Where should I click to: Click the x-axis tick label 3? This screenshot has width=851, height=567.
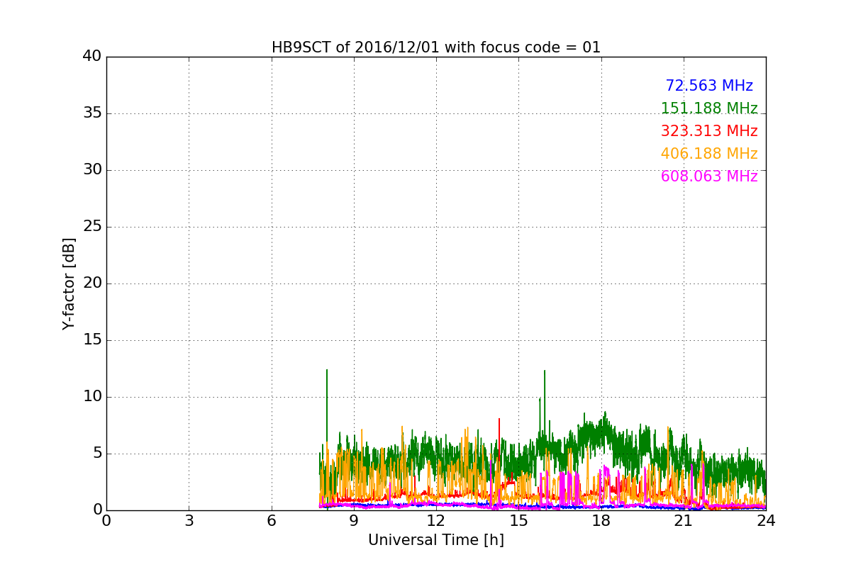coord(189,521)
